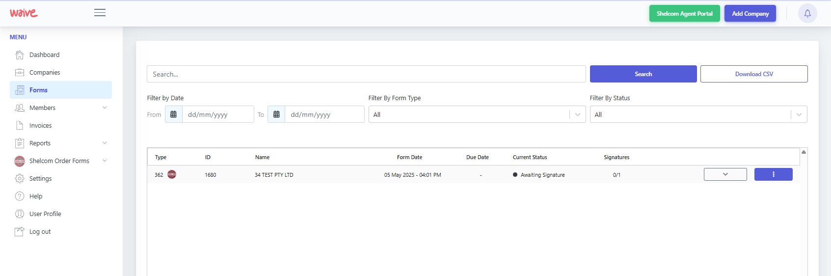This screenshot has width=831, height=276.
Task: Open the Filter By Status dropdown
Action: click(698, 114)
